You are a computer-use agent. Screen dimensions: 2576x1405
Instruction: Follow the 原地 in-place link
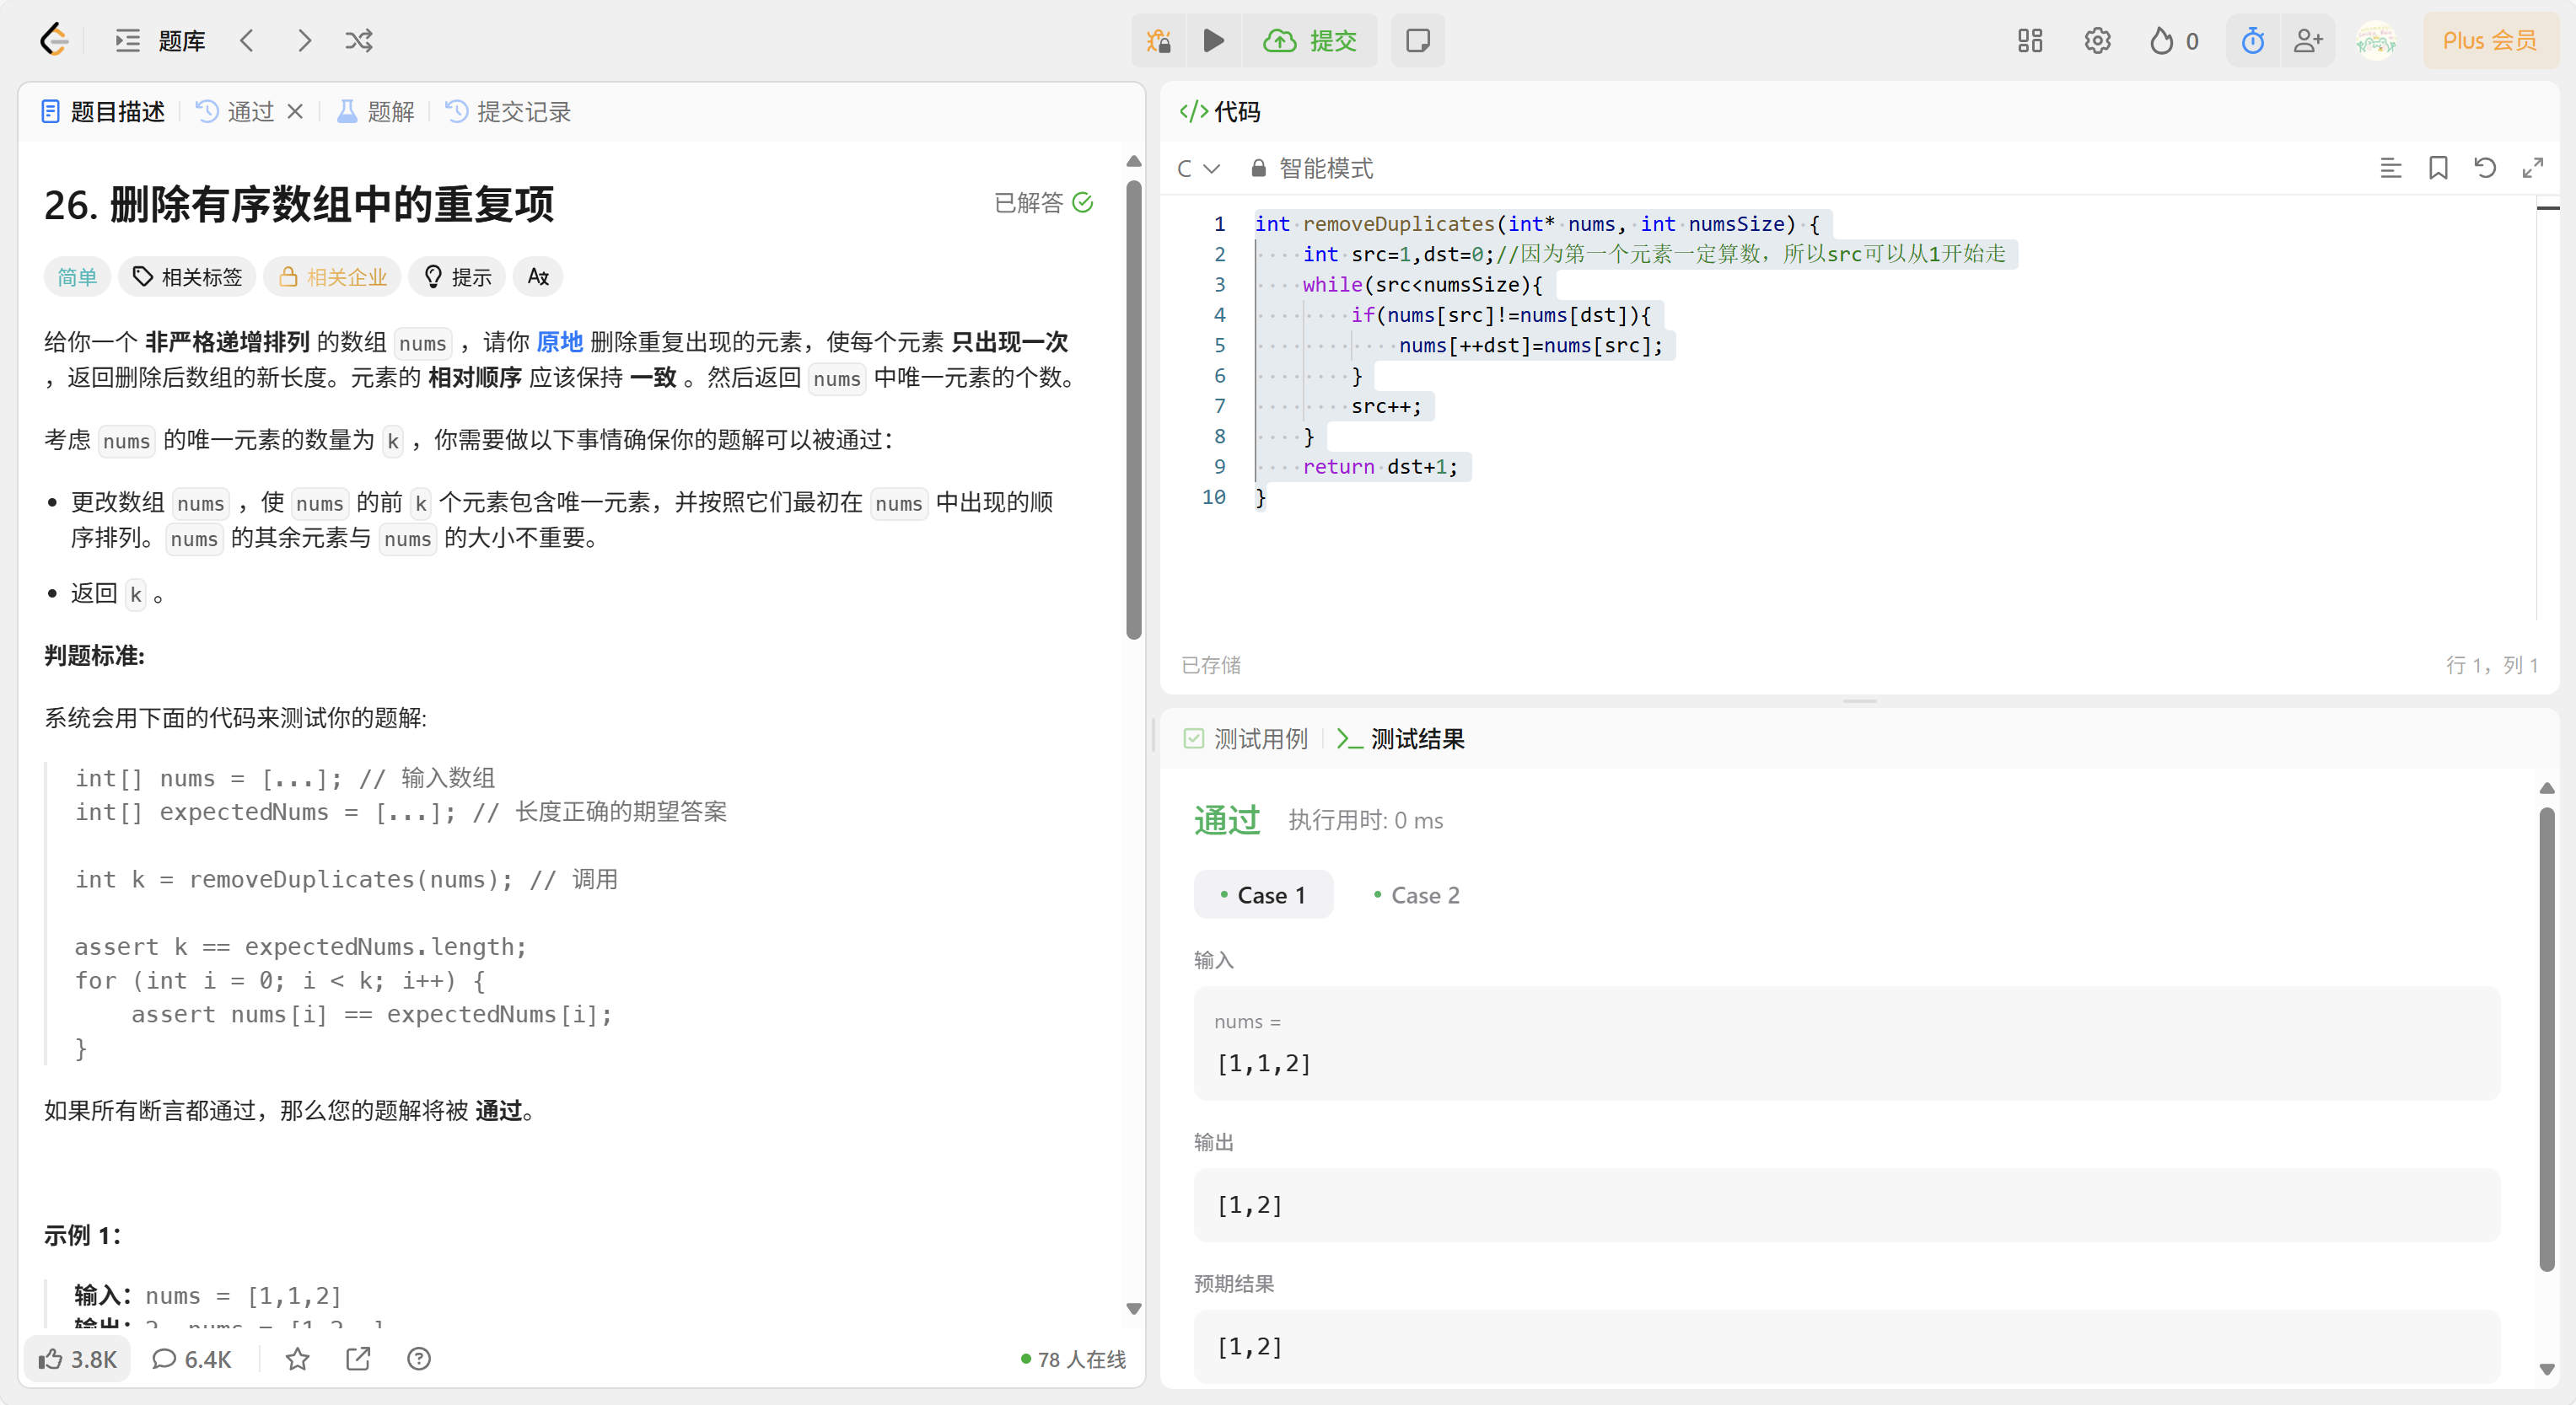[559, 341]
